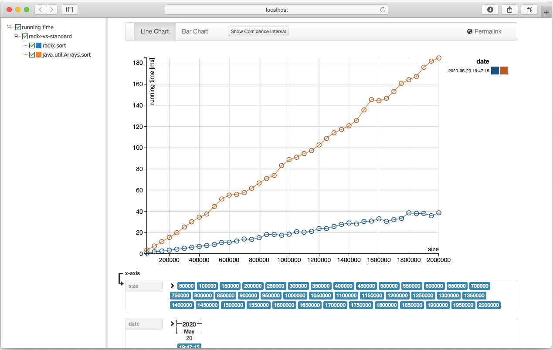Click the Safari forward navigation arrow
Screen dimensions: 553x350
click(51, 10)
